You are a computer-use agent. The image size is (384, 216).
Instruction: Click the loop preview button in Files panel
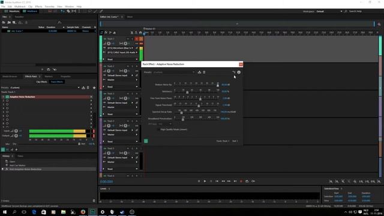click(48, 70)
